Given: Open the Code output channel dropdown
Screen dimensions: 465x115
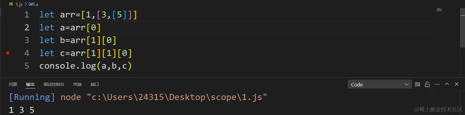Looking at the screenshot, I should pyautogui.click(x=379, y=85).
